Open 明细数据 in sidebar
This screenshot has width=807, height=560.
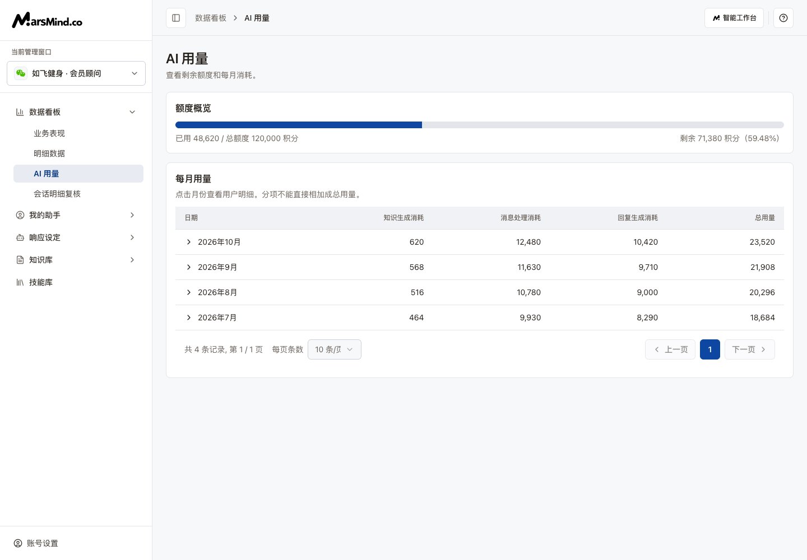click(x=78, y=153)
